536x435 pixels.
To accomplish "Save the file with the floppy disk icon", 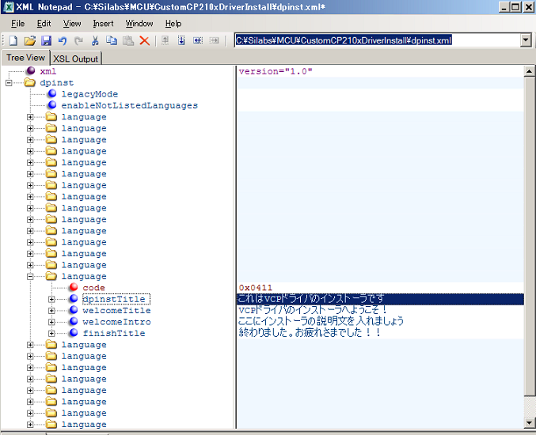I will (46, 40).
